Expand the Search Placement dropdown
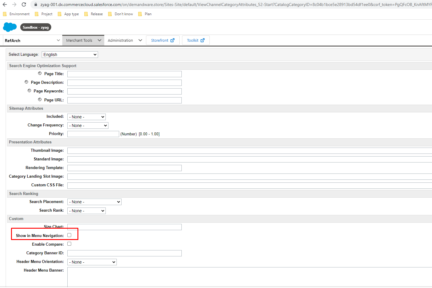Image resolution: width=432 pixels, height=288 pixels. pyautogui.click(x=94, y=202)
